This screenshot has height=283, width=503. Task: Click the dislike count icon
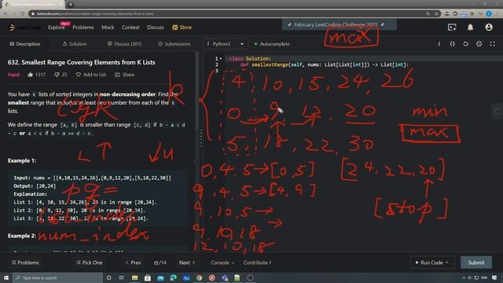coord(57,75)
